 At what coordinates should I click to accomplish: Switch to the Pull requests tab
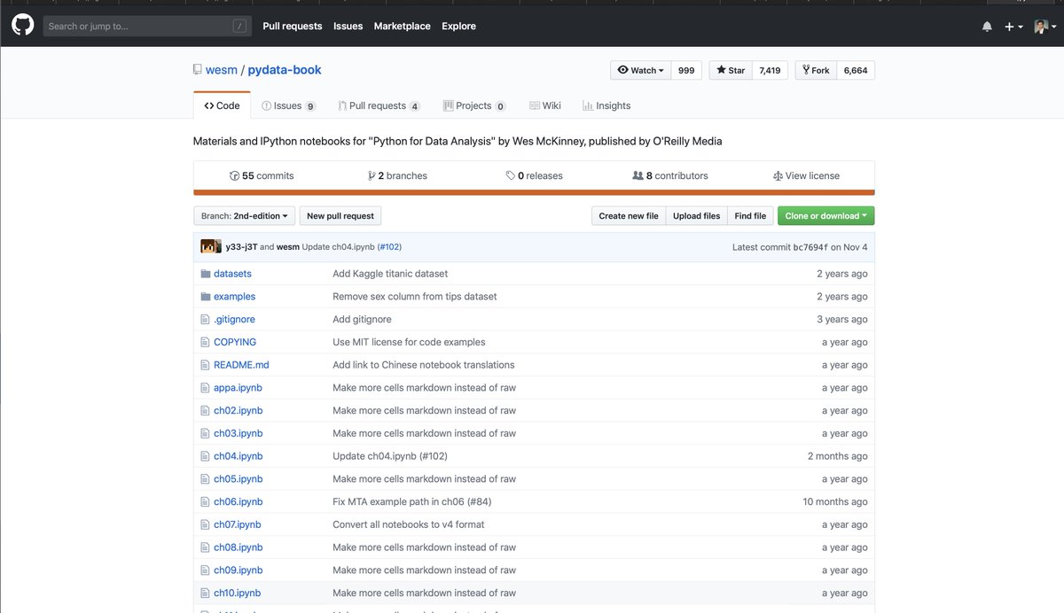click(x=379, y=105)
